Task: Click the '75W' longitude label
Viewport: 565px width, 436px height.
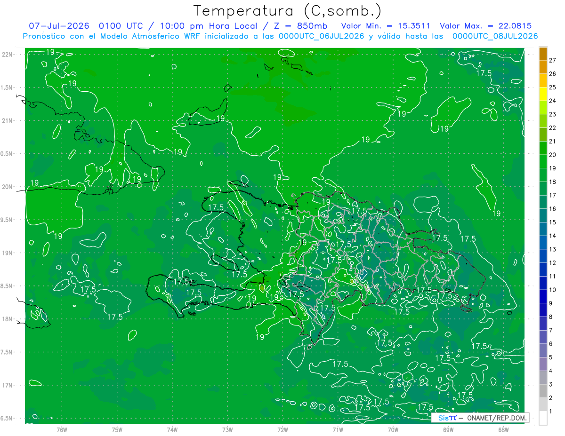Action: 117,429
